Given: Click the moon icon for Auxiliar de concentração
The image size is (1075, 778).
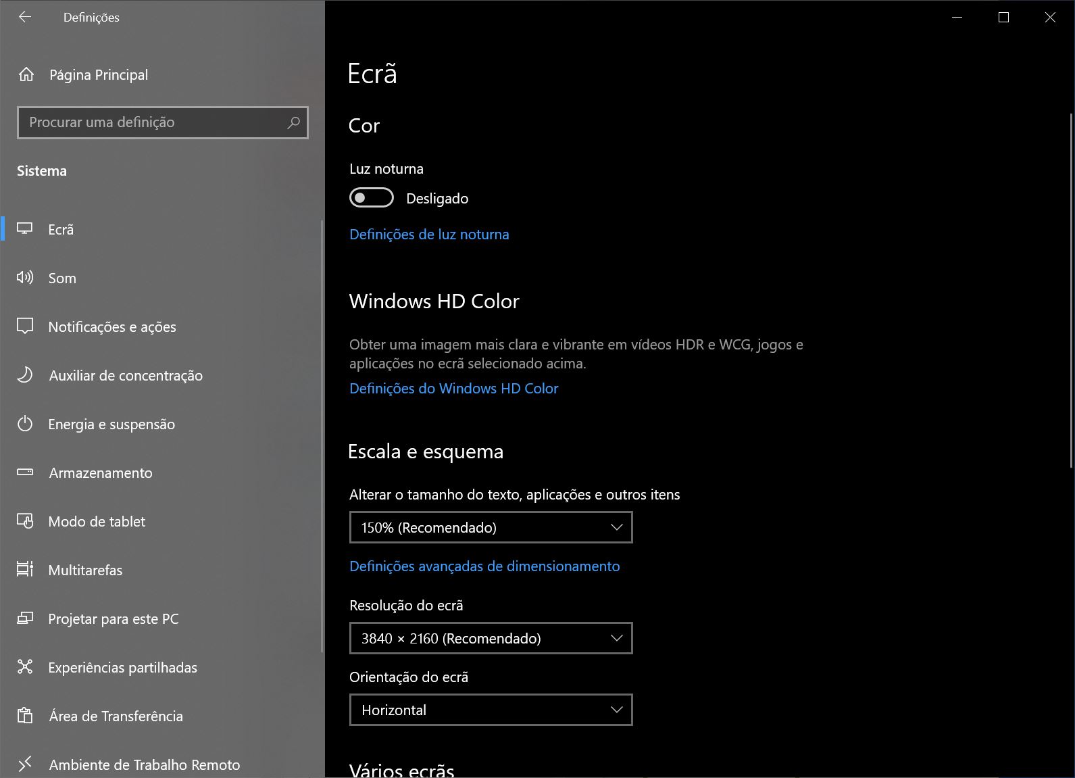Looking at the screenshot, I should tap(25, 374).
